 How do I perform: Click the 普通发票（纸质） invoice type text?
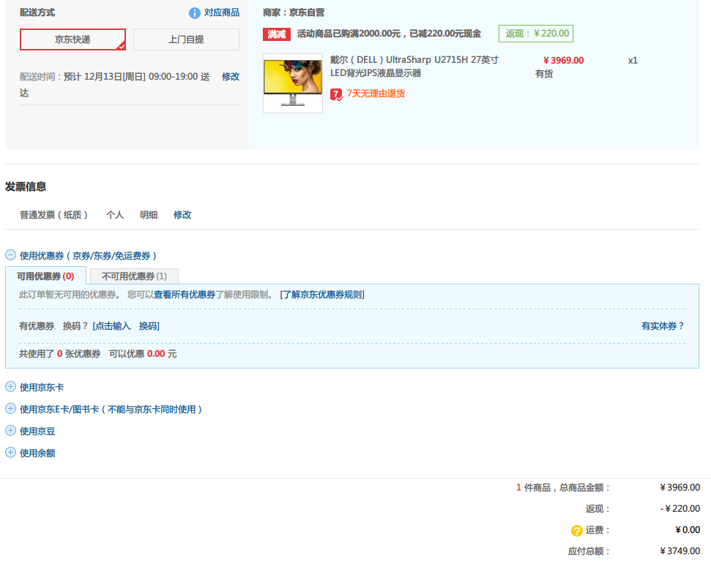[x=54, y=215]
